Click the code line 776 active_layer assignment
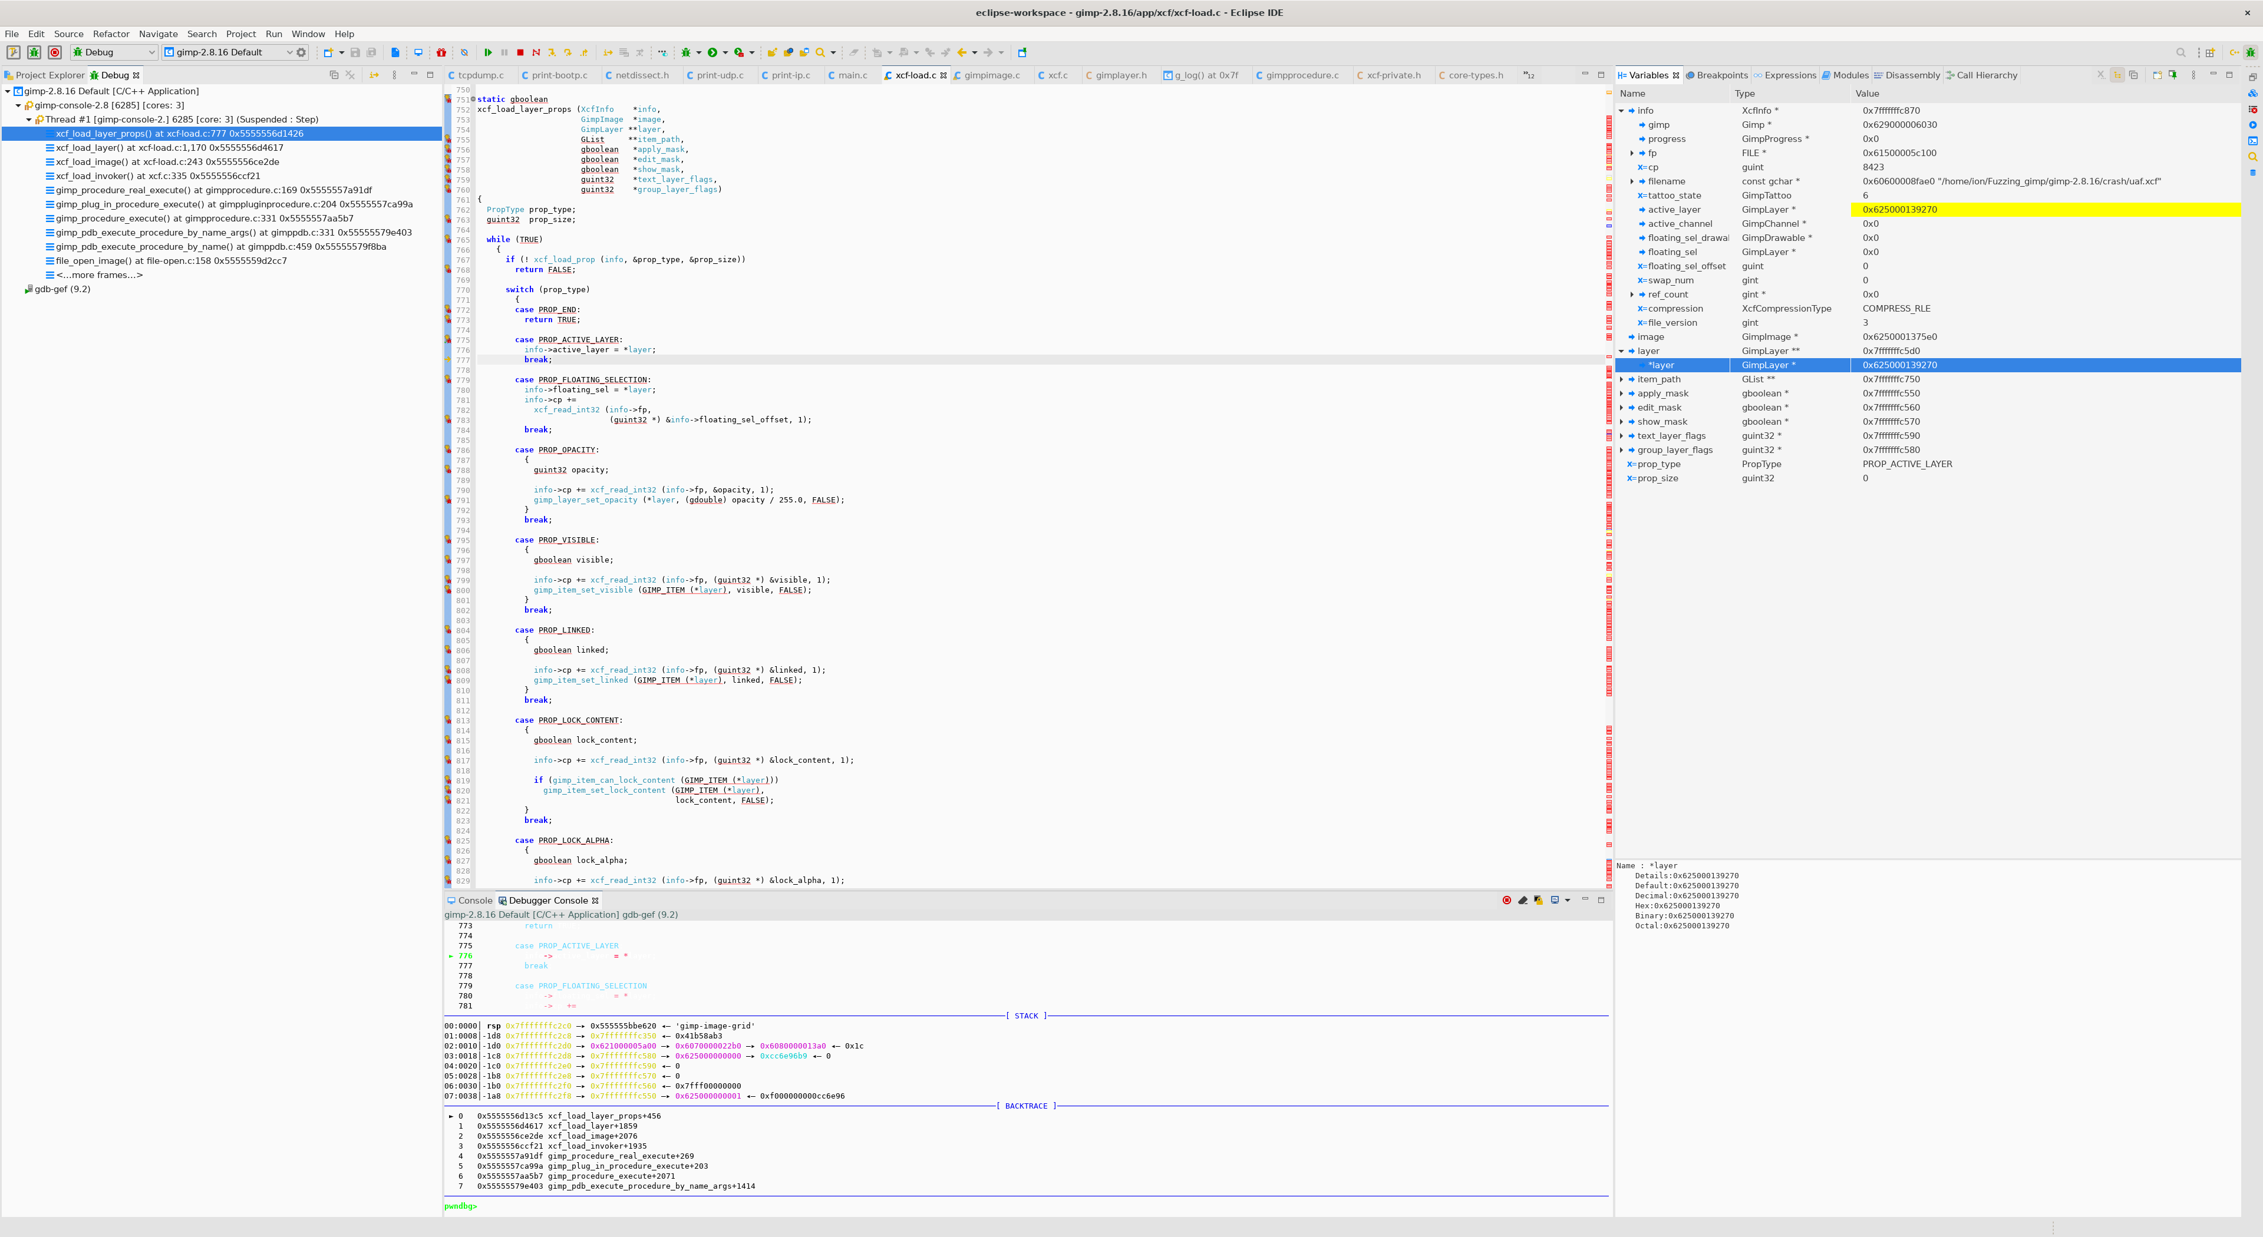Viewport: 2263px width, 1237px height. (589, 349)
